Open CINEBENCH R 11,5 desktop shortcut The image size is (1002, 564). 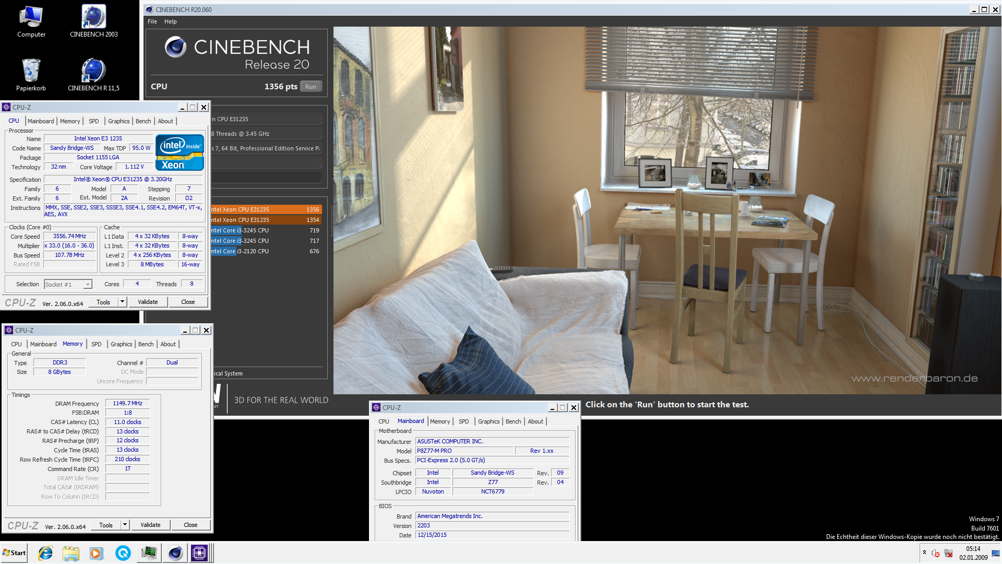point(94,75)
